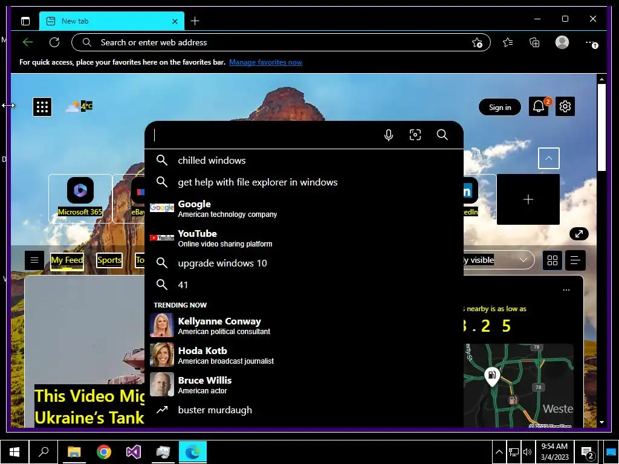This screenshot has height=464, width=619.
Task: Select trending buster murdaugh suggestion
Action: pos(304,410)
